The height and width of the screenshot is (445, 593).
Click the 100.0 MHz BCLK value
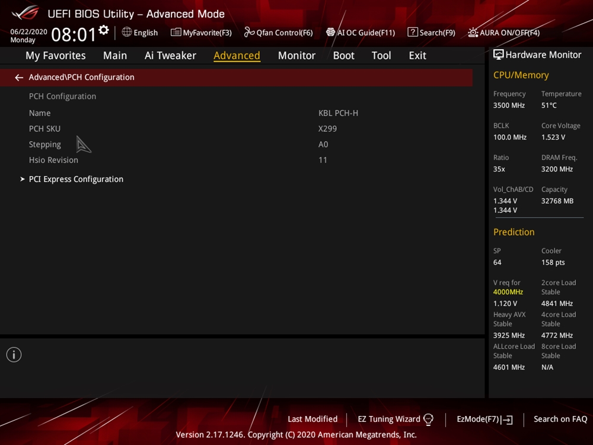coord(510,138)
